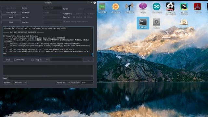208x117 pixels.
Task: Open the grey gear desktop icon
Action: tap(157, 23)
